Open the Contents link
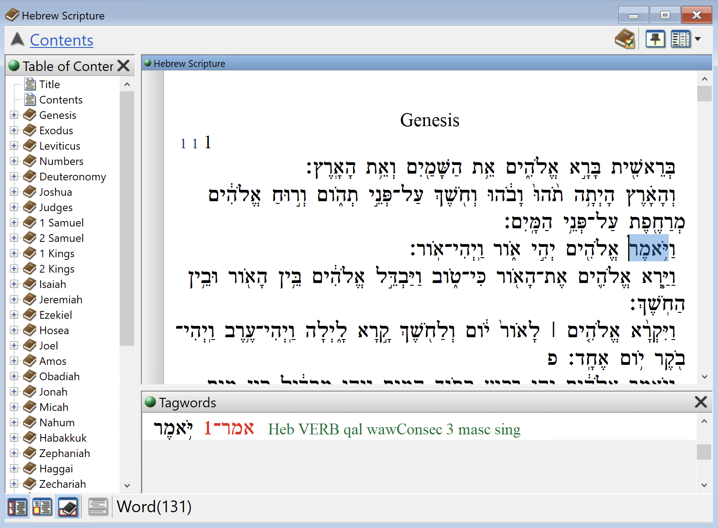Viewport: 718px width, 528px height. (61, 40)
